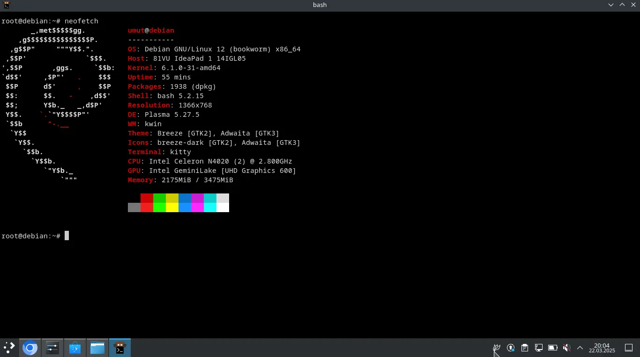Open the clipboard tray icon
This screenshot has width=640, height=357.
pyautogui.click(x=525, y=348)
